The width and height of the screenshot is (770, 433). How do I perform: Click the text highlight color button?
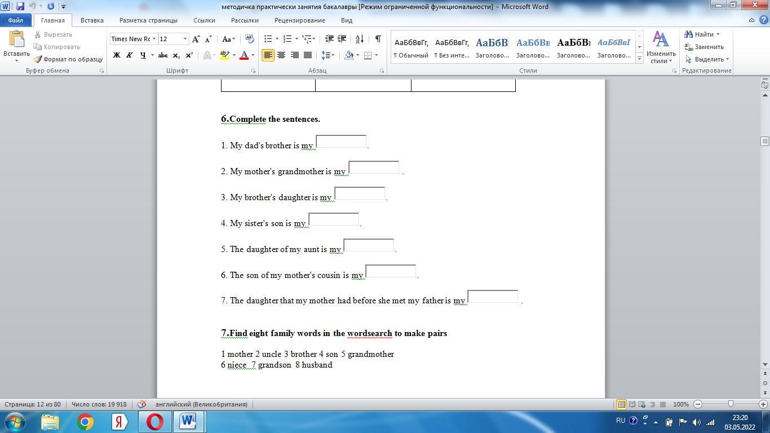pyautogui.click(x=225, y=55)
